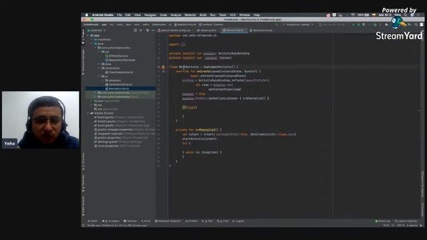Click the MainActivity class gutter icon

point(163,67)
